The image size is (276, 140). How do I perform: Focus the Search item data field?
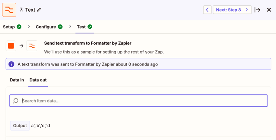click(138, 101)
